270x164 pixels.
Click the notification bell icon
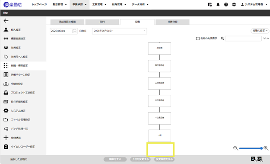pos(218,4)
